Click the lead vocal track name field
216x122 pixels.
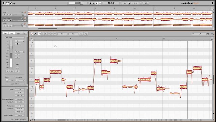point(15,38)
